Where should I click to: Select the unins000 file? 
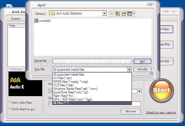click(x=45, y=21)
